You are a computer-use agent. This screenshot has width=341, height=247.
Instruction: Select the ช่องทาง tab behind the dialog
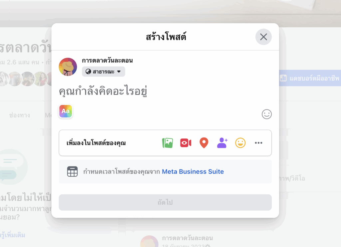click(20, 115)
